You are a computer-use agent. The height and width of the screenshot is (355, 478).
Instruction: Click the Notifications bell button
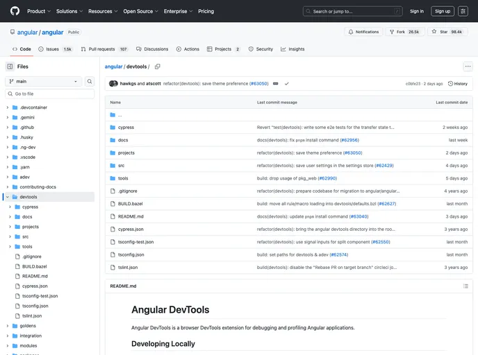363,32
